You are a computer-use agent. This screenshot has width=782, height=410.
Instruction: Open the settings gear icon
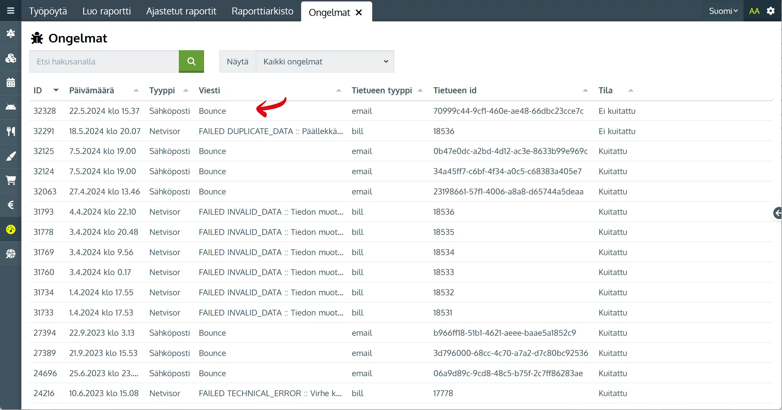pyautogui.click(x=770, y=11)
